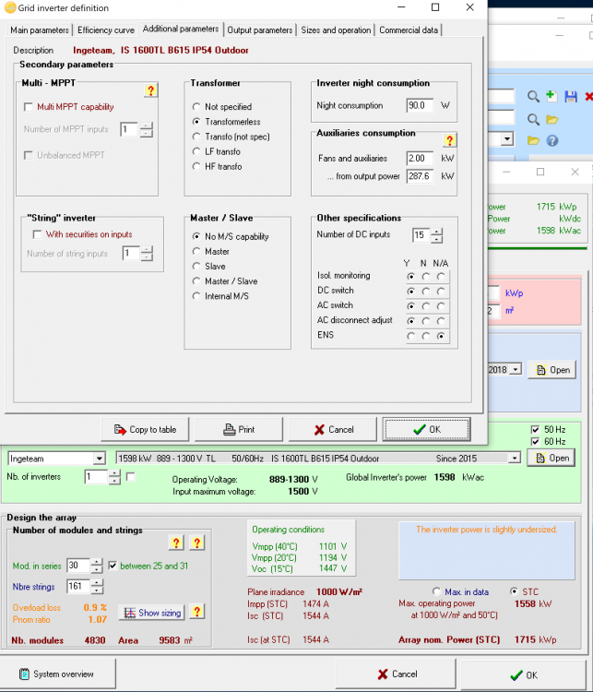The width and height of the screenshot is (593, 692).
Task: Open Auxiliaries consumption help question mark
Action: pyautogui.click(x=449, y=140)
